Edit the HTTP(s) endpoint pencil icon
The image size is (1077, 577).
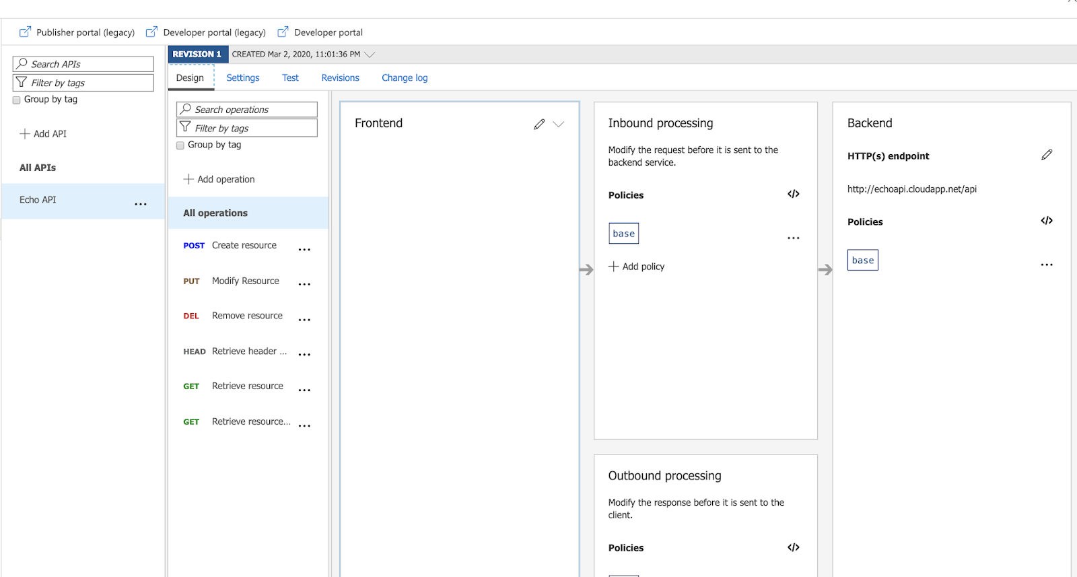[1047, 156]
